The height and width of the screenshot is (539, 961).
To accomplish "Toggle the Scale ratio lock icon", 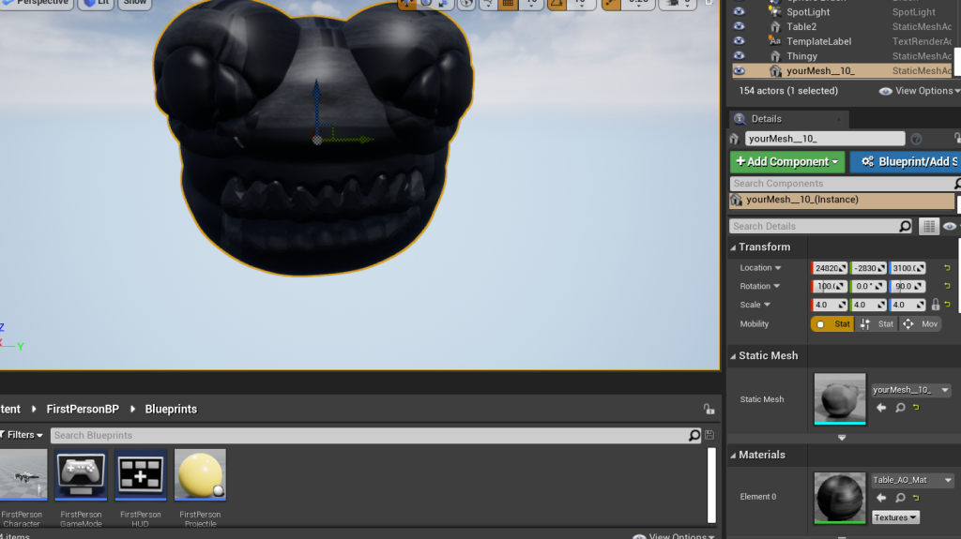I will click(935, 305).
